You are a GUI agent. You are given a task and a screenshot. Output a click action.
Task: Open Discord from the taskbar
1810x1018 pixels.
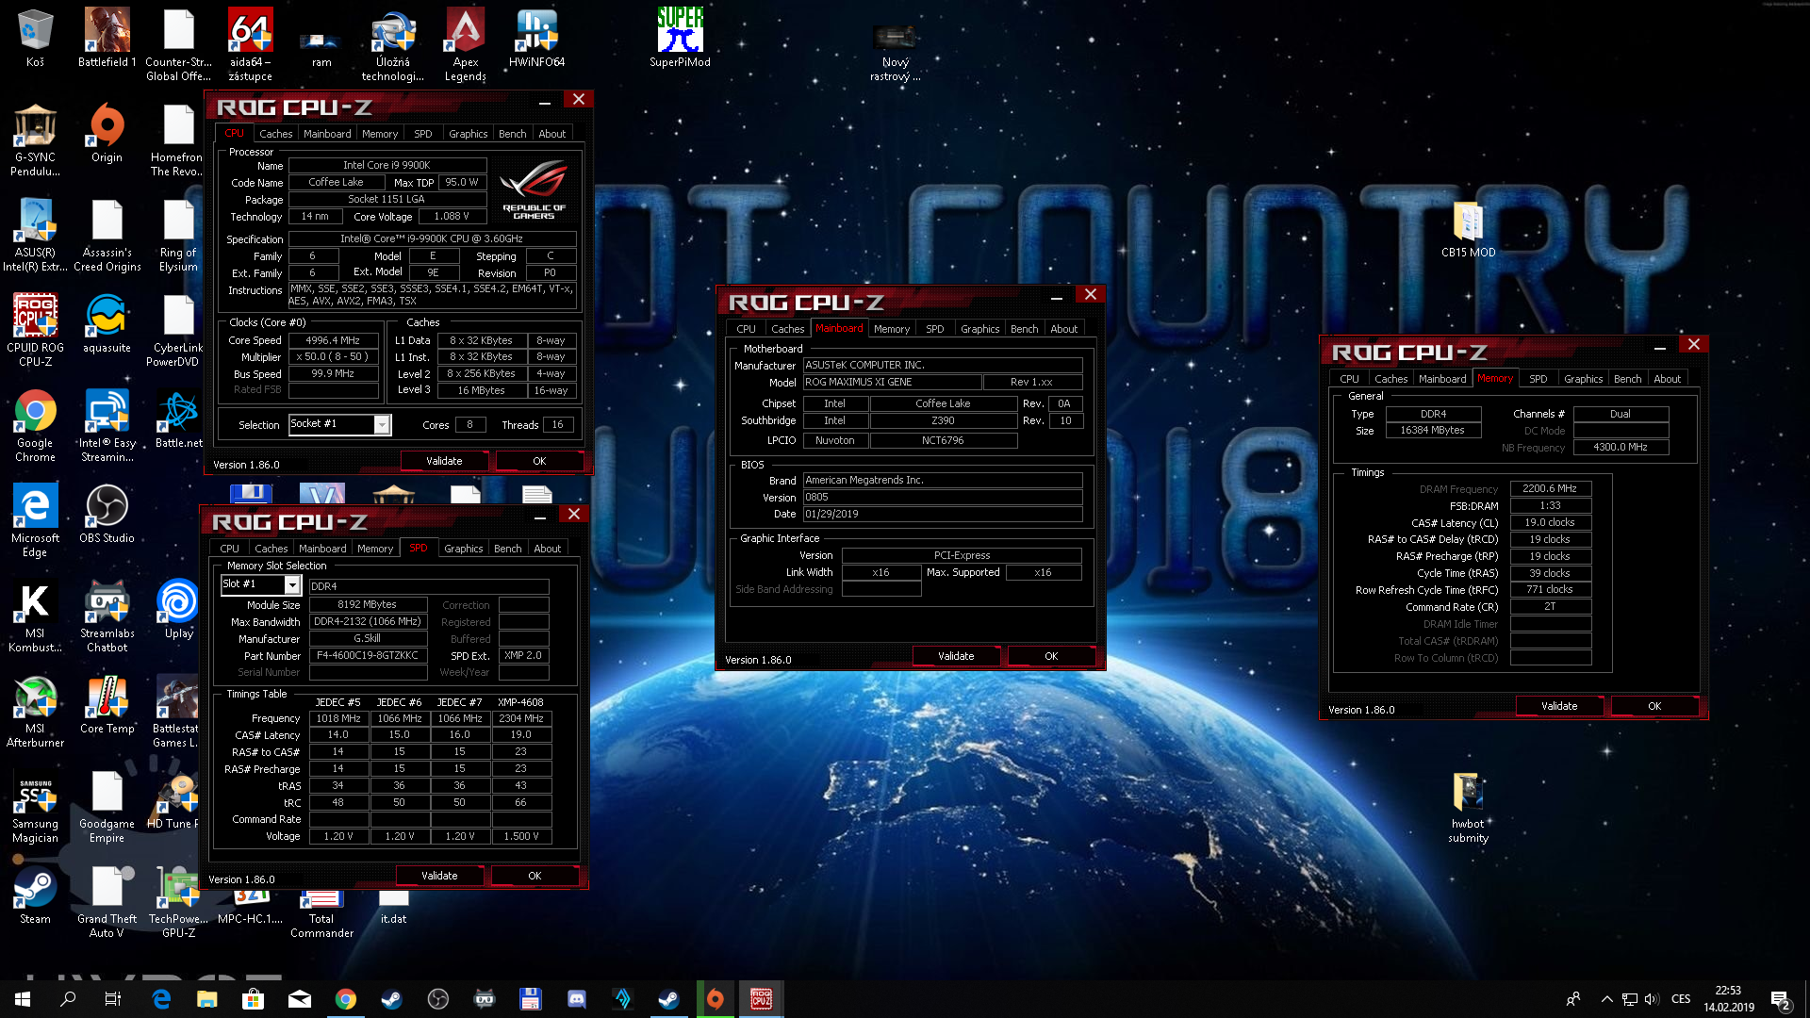[x=577, y=999]
